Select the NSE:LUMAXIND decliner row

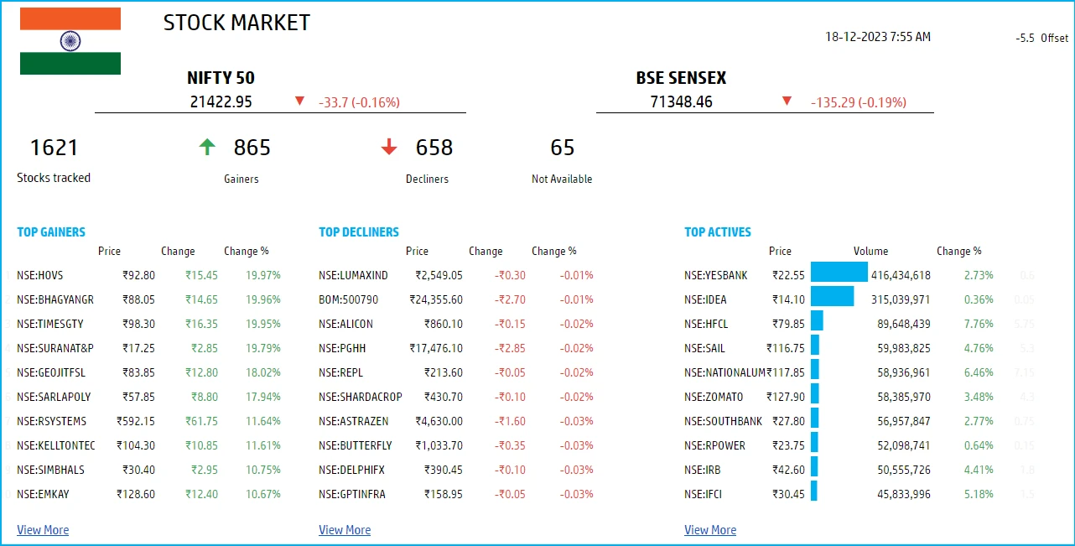point(456,275)
